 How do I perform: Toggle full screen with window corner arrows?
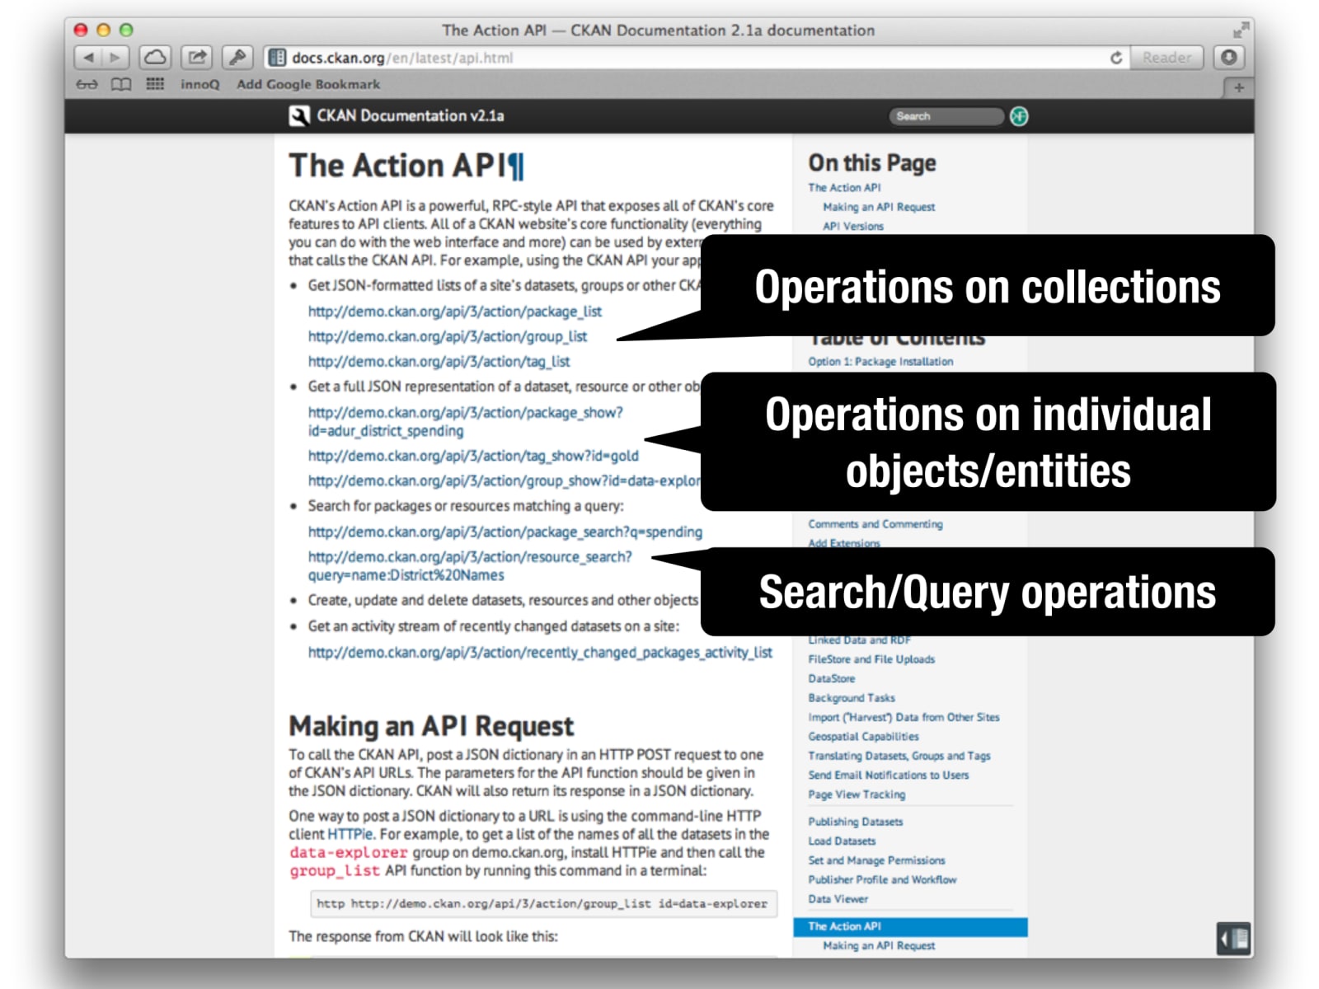coord(1240,30)
